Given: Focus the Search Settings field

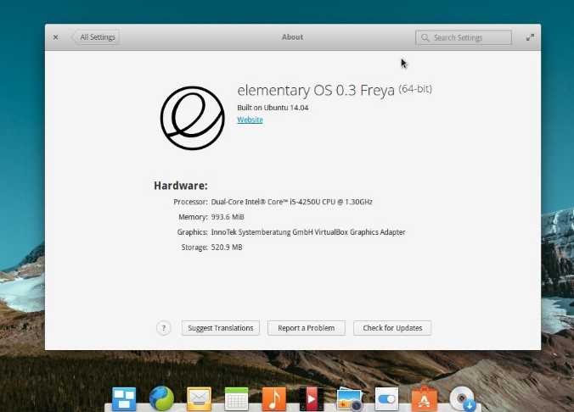Looking at the screenshot, I should (x=464, y=37).
